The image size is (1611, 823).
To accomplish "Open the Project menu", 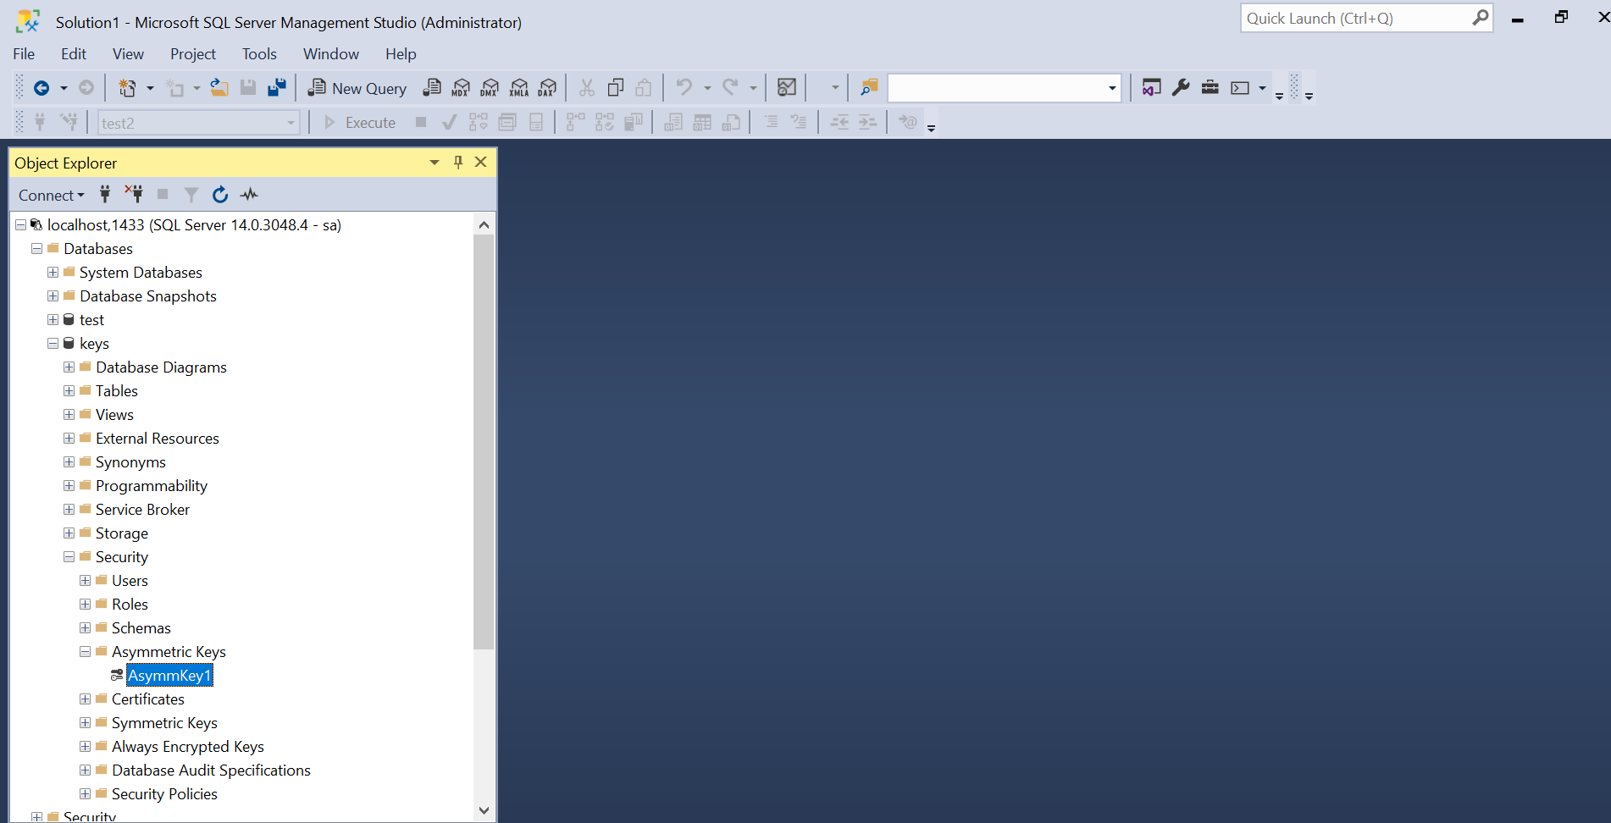I will pyautogui.click(x=192, y=54).
